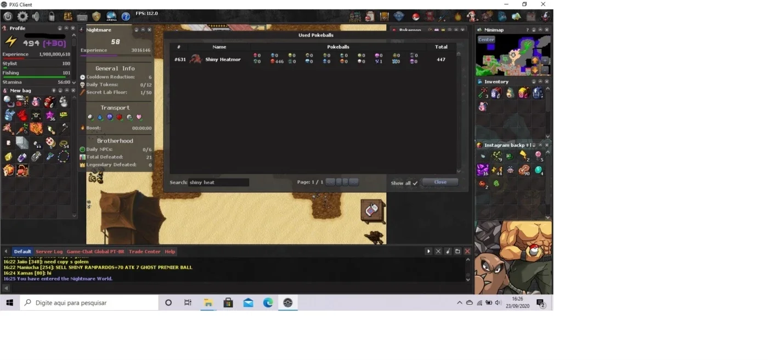Click the chat log scrollbar down arrow
The image size is (768, 360).
(x=468, y=279)
